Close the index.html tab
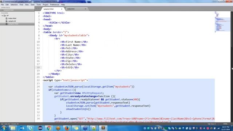This screenshot has width=233, height=131. 85,9
